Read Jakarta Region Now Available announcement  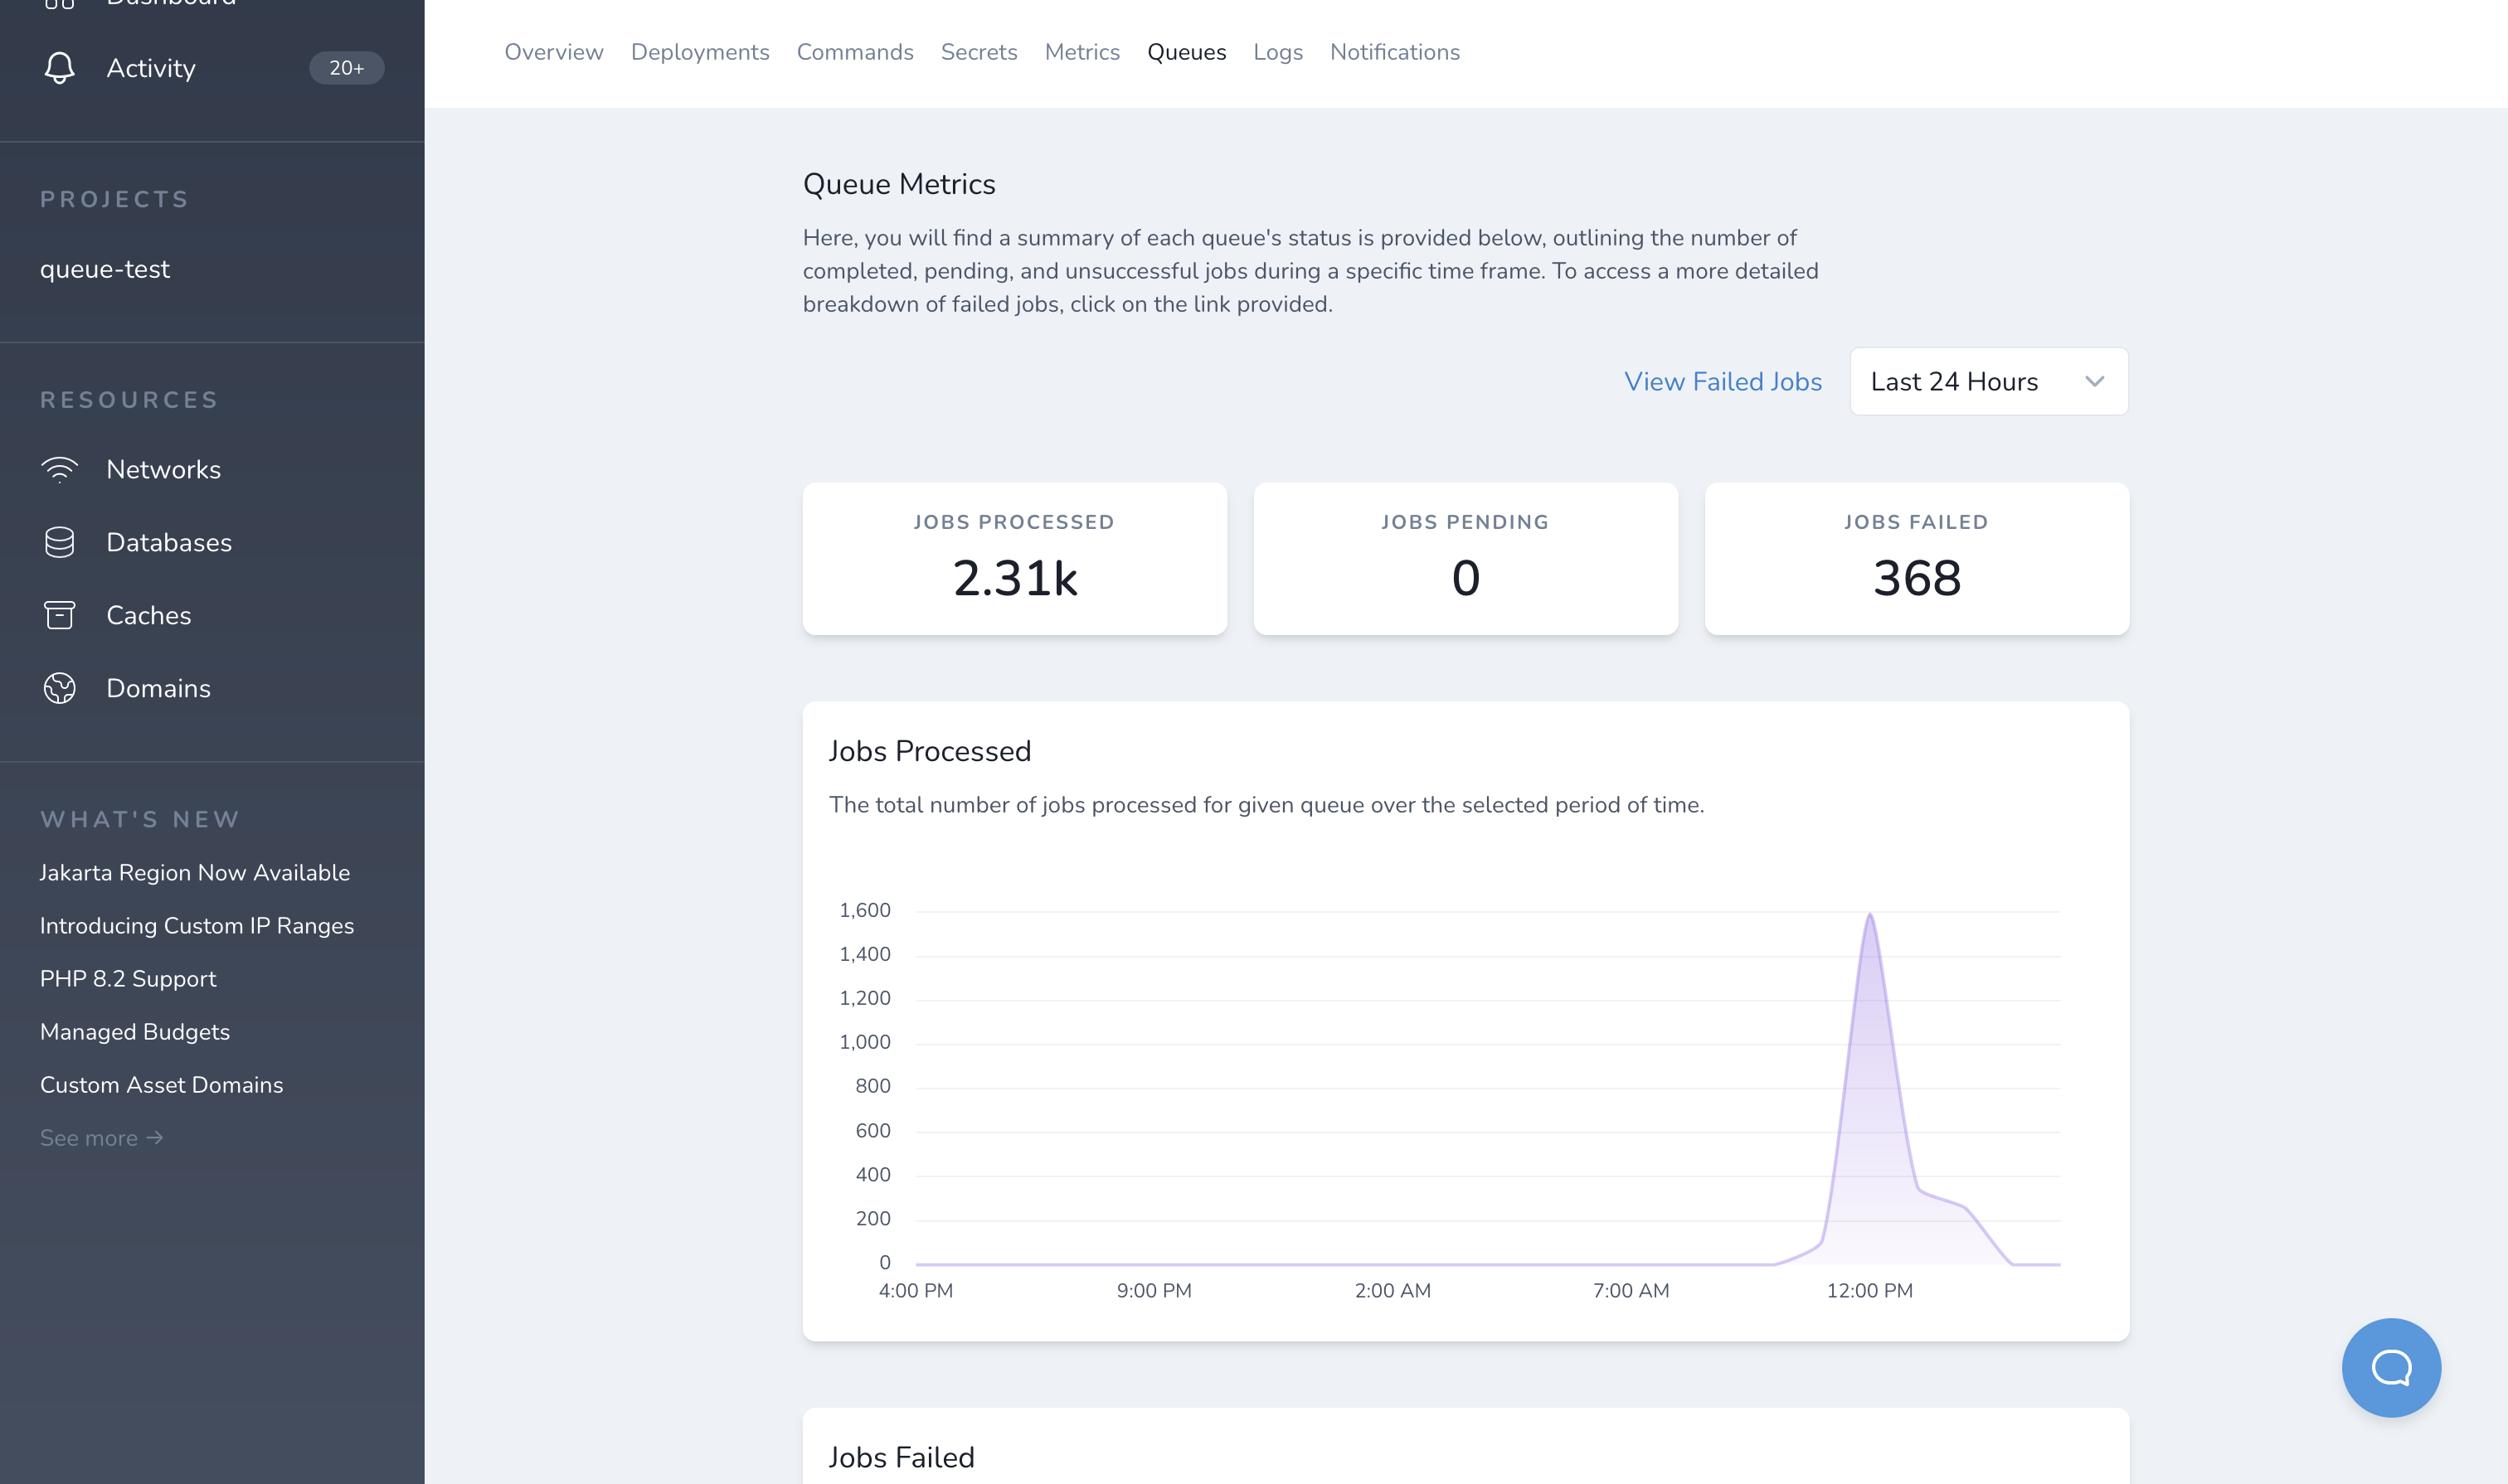click(x=194, y=872)
